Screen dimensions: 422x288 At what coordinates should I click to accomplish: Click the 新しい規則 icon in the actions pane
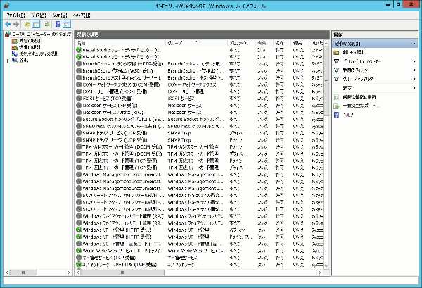click(336, 52)
